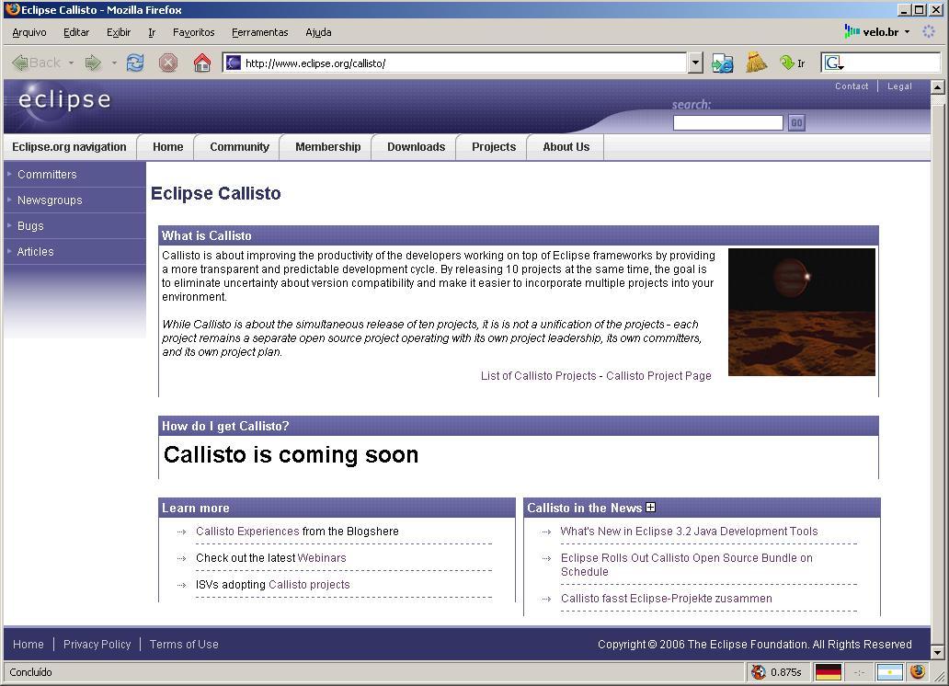
Task: Click the open-in-Internet-Explorer toolbar icon
Action: click(723, 63)
